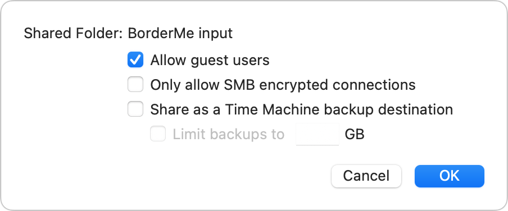508x211 pixels.
Task: Click the GB unit label
Action: click(355, 134)
